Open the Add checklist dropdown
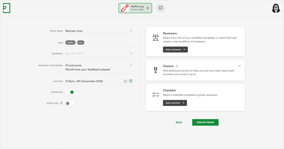Screen dimensions: 284x149 (x=175, y=103)
